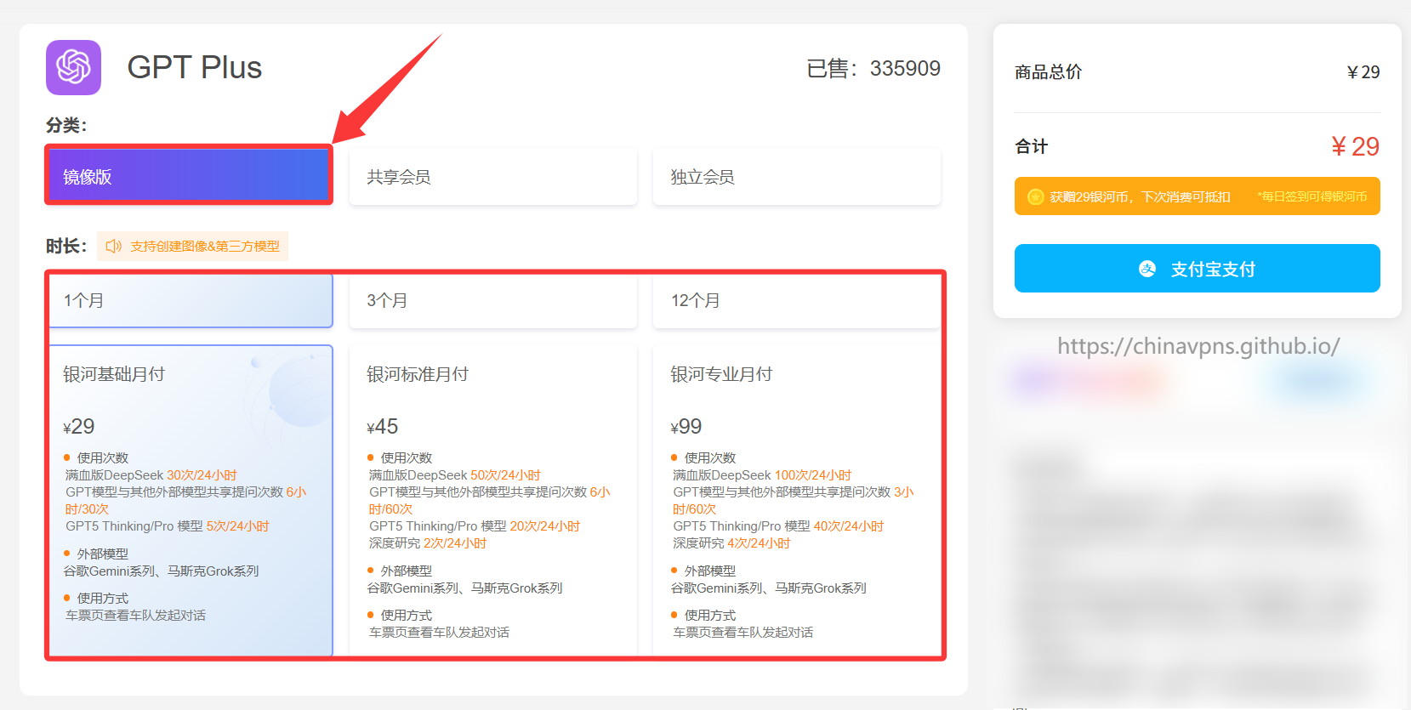
Task: Click the 已售: 335909 sold count
Action: point(873,68)
